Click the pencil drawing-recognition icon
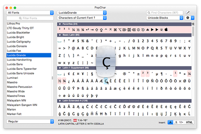 (x=187, y=12)
